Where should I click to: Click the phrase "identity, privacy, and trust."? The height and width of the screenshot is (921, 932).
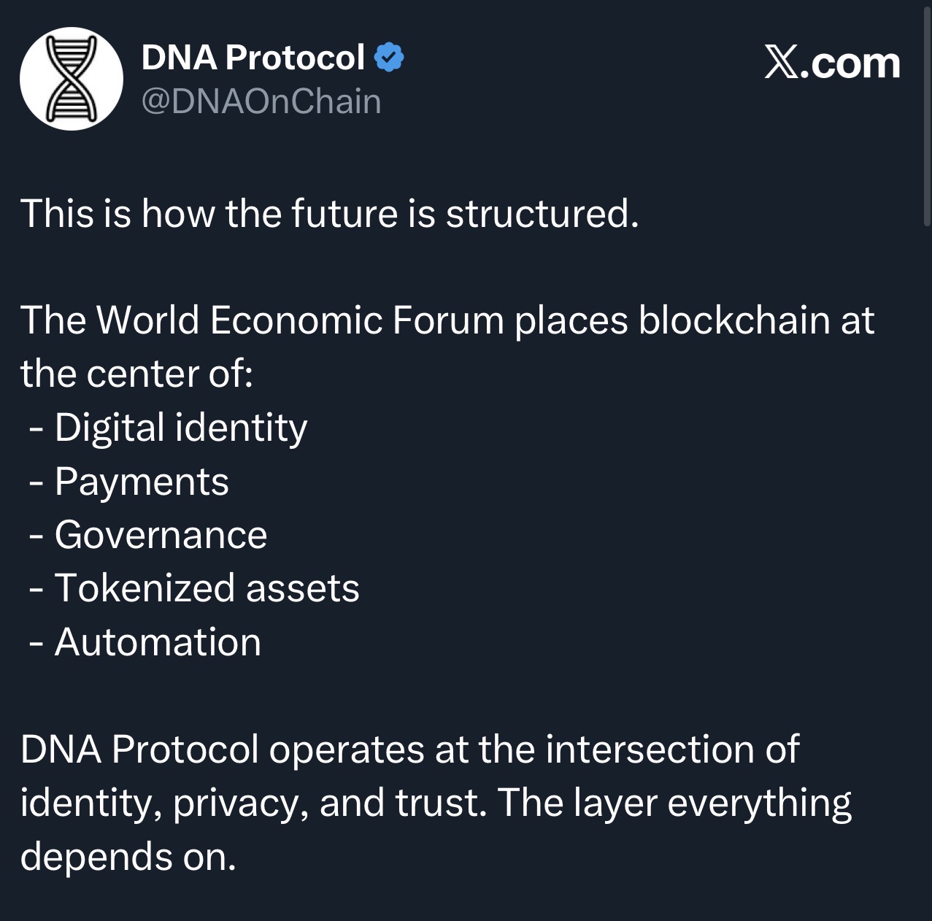coord(253,803)
